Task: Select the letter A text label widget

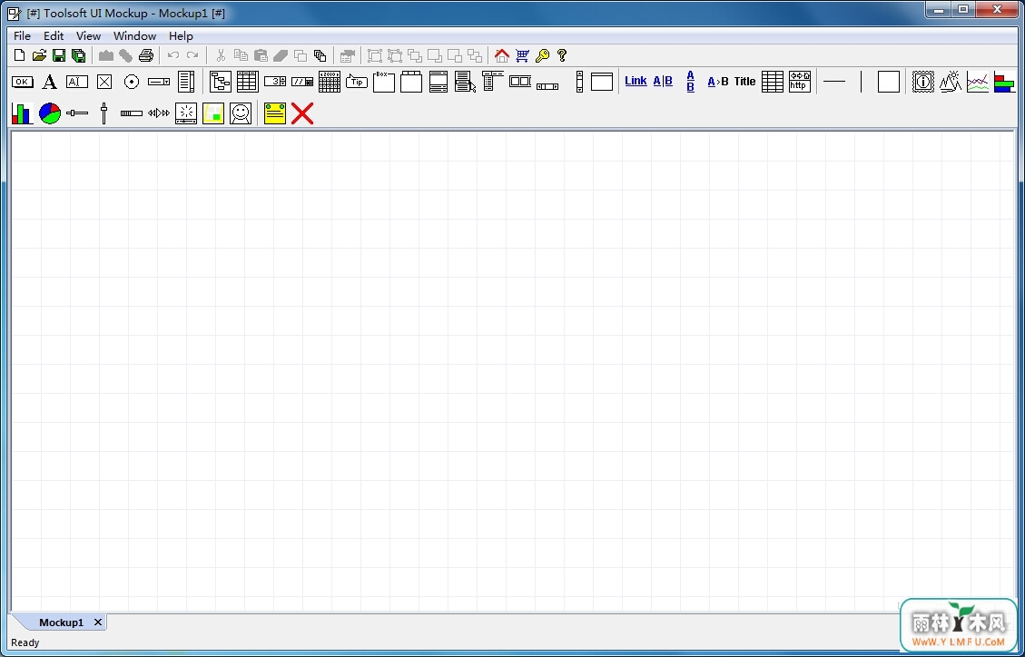Action: pyautogui.click(x=49, y=82)
